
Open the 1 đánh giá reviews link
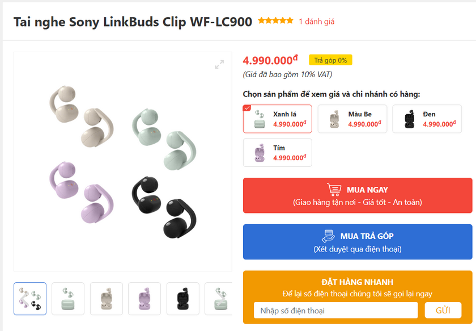point(317,22)
